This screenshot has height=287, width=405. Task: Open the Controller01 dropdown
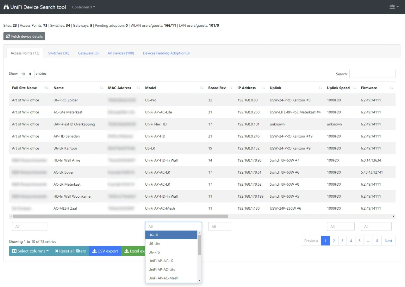(x=83, y=7)
